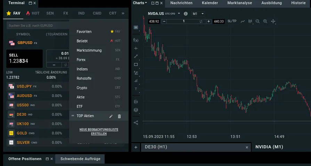Open the Kalender tab
311x166 pixels.
pos(210,3)
